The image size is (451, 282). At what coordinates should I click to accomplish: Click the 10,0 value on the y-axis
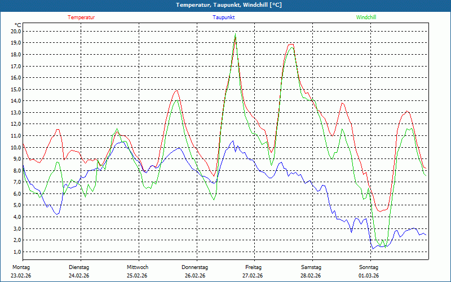click(x=15, y=148)
